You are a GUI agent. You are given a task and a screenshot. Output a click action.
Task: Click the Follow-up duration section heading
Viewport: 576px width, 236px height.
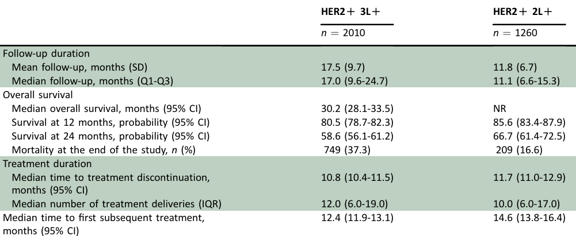tap(46, 53)
